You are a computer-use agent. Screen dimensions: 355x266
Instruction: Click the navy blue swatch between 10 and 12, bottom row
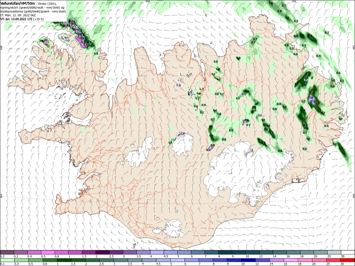248,260
